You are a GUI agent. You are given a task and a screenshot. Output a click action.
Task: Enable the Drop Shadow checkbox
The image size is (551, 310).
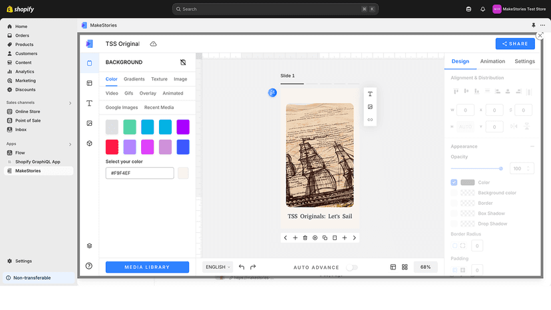[454, 224]
